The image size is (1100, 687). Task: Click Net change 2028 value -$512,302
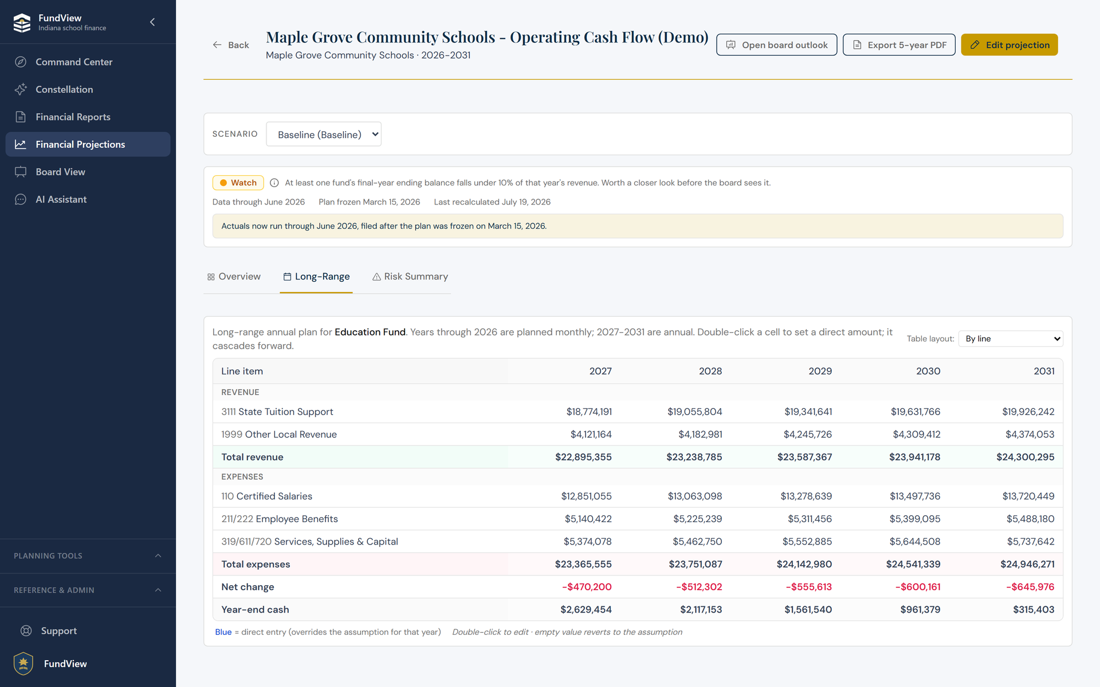(x=699, y=587)
